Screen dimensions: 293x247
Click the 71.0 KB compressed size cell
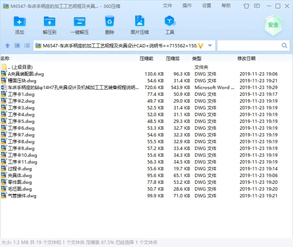pyautogui.click(x=181, y=196)
